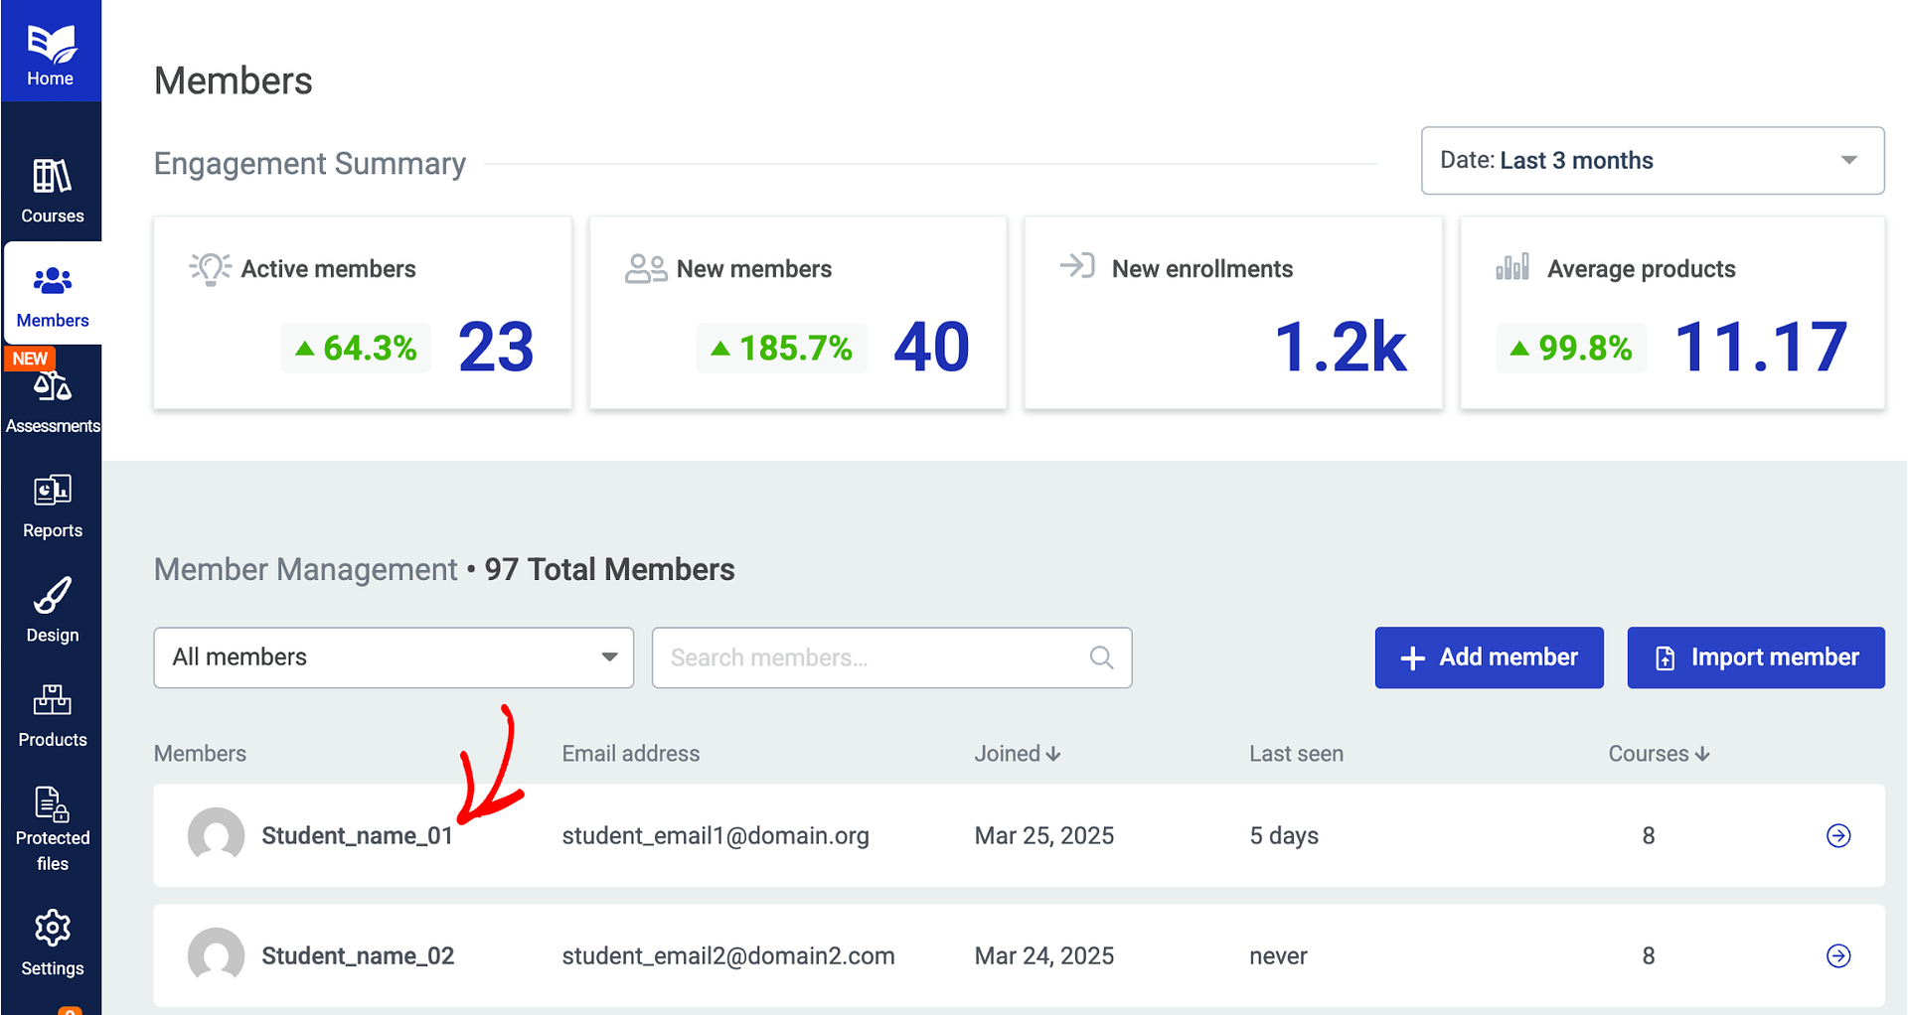The width and height of the screenshot is (1908, 1015).
Task: Open the Products boxes icon
Action: pos(52,701)
